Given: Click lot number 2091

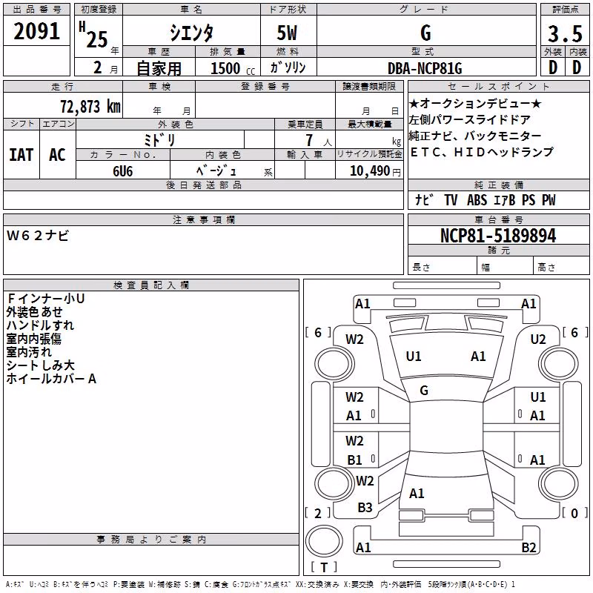Looking at the screenshot, I should [x=36, y=31].
